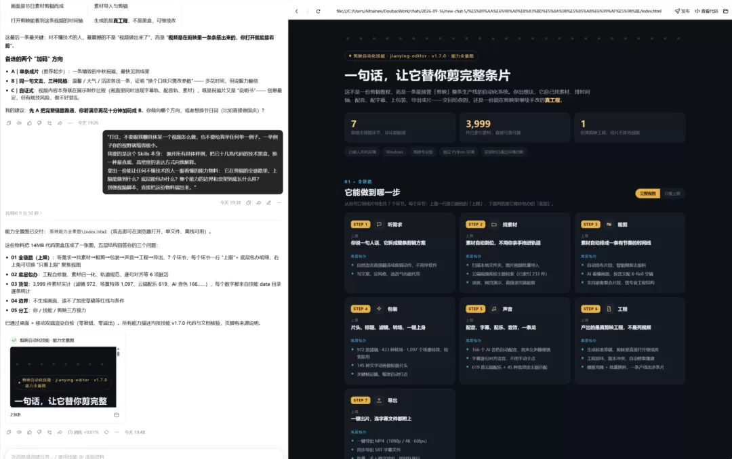The image size is (732, 459).
Task: Click the stat card showing 7
Action: [400, 127]
